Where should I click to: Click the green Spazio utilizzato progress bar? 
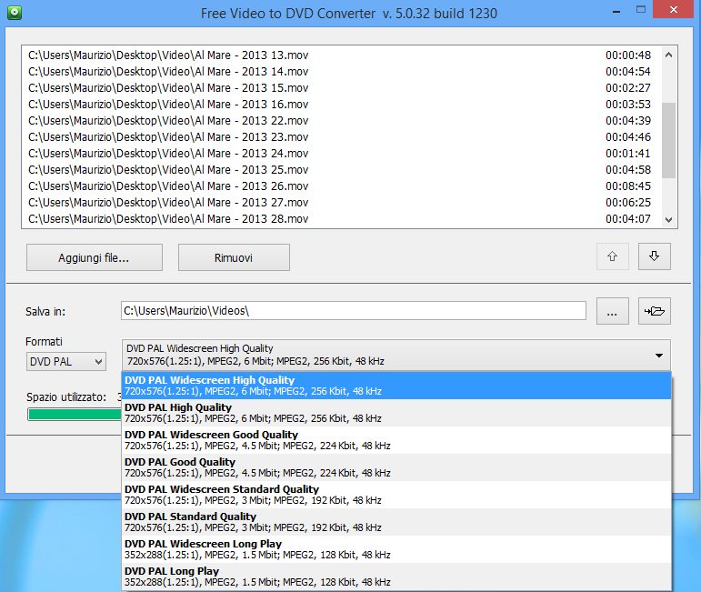(x=73, y=415)
